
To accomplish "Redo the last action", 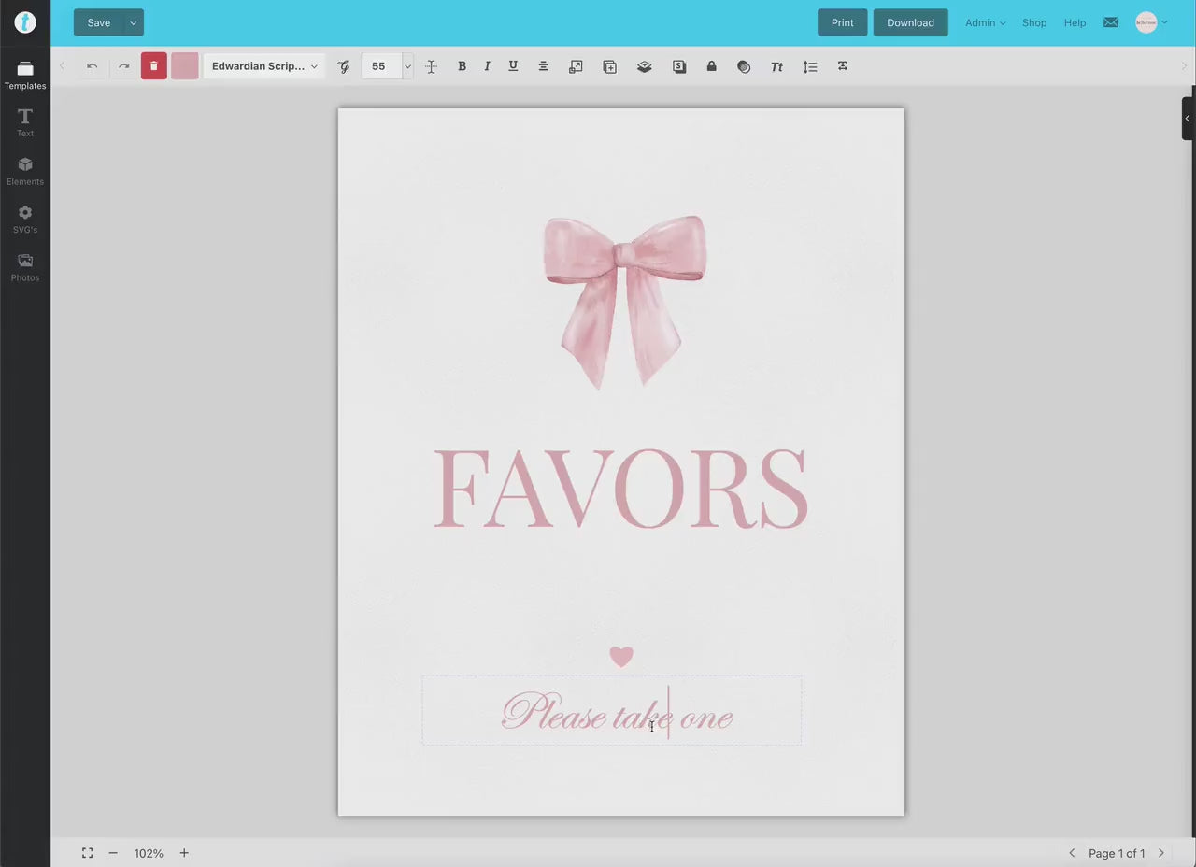I will click(123, 66).
